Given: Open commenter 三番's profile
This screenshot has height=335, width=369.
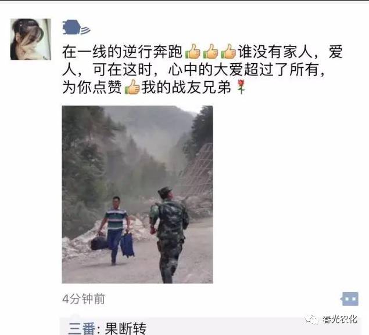Looking at the screenshot, I should pos(82,328).
